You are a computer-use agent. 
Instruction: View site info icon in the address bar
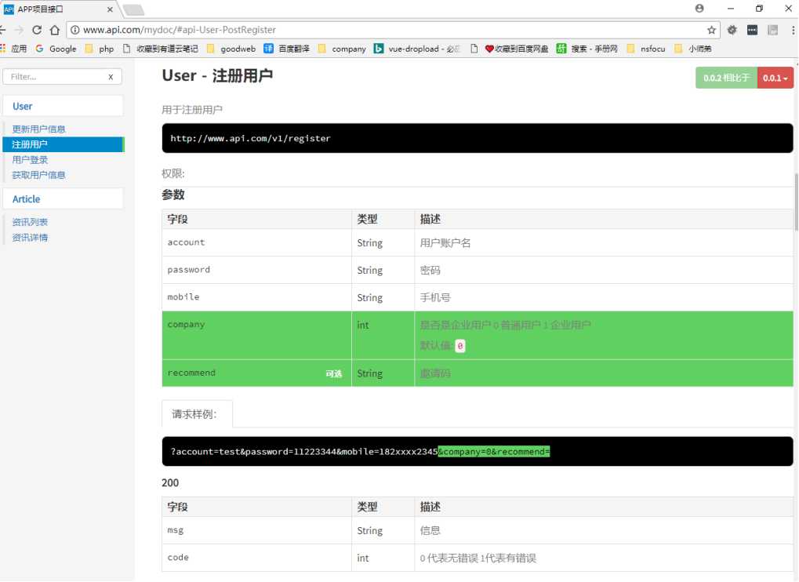(75, 30)
